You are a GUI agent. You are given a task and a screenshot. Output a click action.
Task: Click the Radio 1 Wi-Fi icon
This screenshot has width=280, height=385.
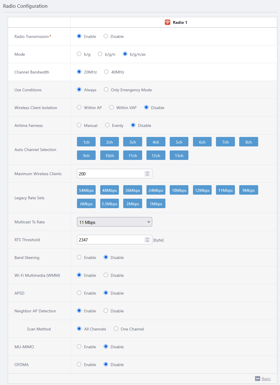(x=167, y=22)
